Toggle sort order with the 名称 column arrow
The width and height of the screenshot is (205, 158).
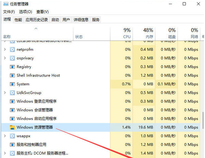(x=36, y=29)
